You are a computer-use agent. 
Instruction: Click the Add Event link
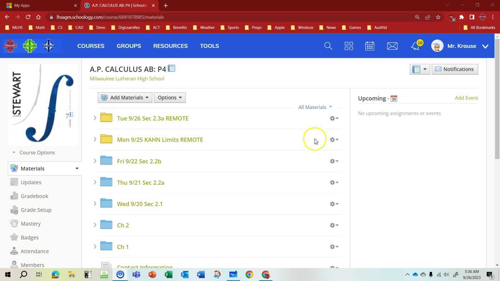[466, 98]
